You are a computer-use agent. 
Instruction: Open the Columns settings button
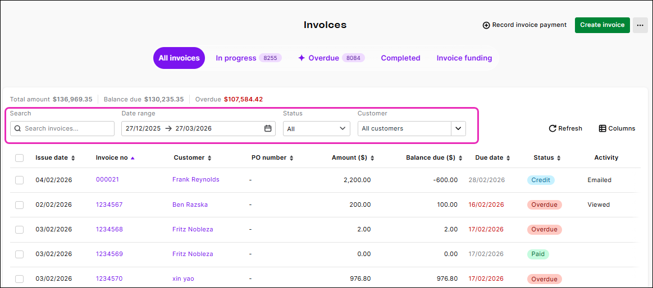pos(617,128)
